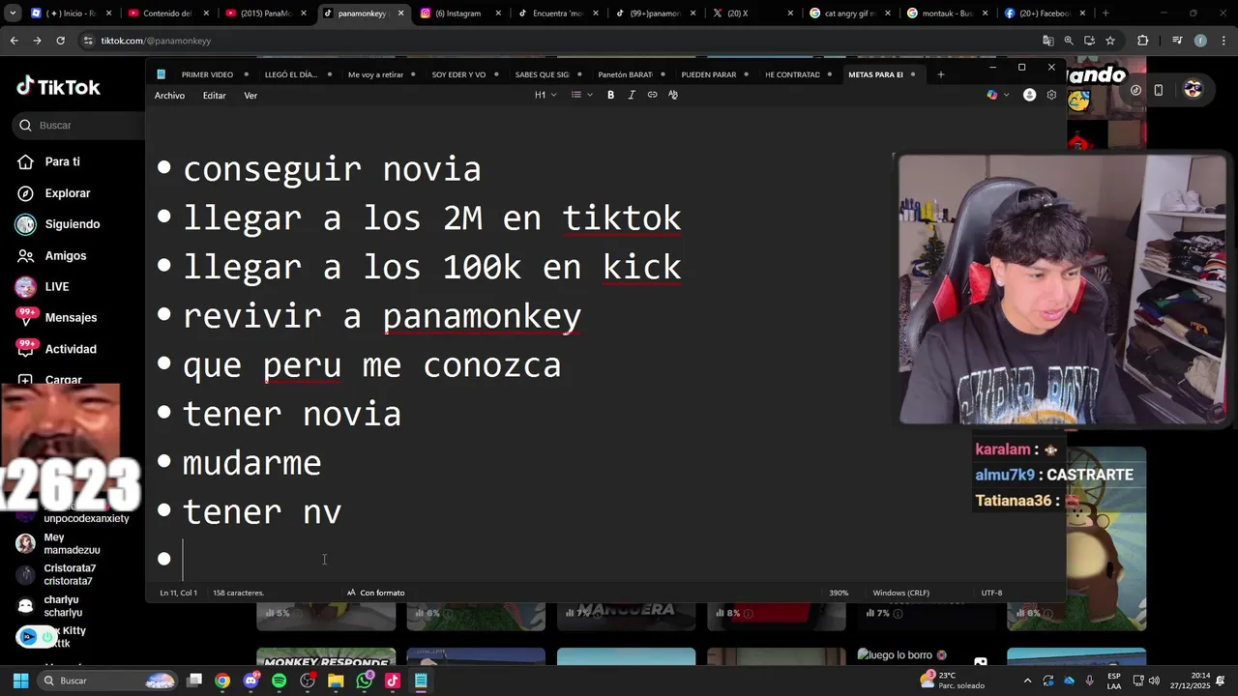Open LIVE in TikTok sidebar

(x=56, y=286)
